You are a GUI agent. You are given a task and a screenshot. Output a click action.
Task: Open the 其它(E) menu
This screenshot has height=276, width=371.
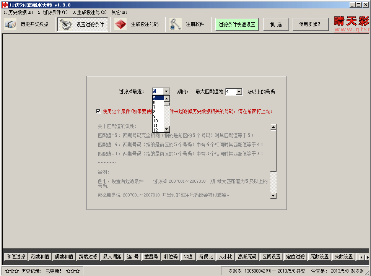pyautogui.click(x=119, y=12)
